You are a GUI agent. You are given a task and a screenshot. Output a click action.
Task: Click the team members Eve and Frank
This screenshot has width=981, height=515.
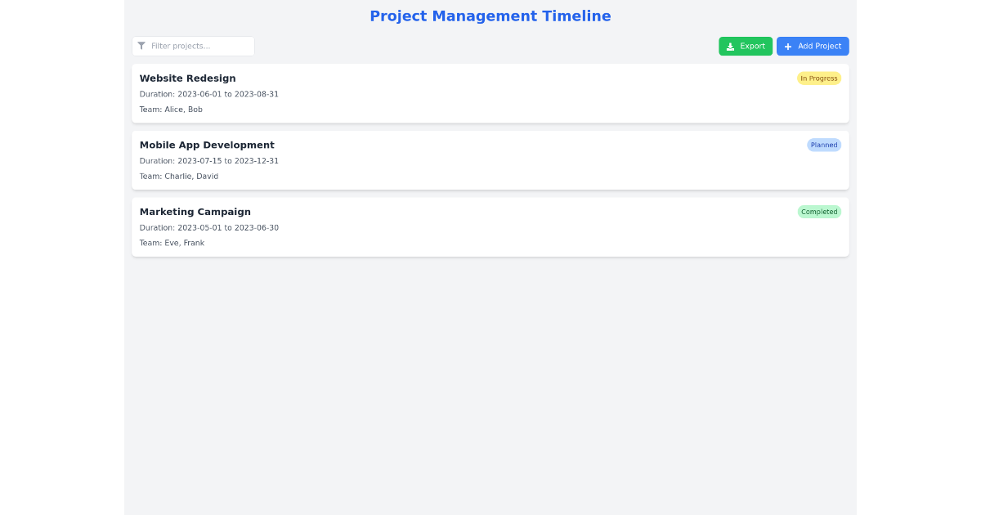(172, 243)
